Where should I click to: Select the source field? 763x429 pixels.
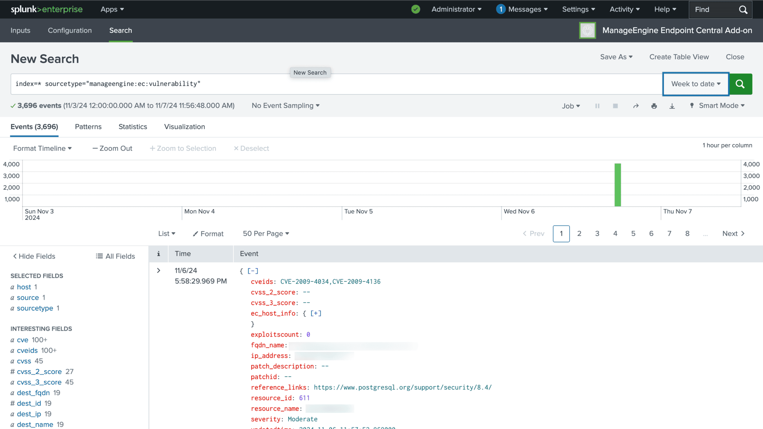[x=28, y=298]
